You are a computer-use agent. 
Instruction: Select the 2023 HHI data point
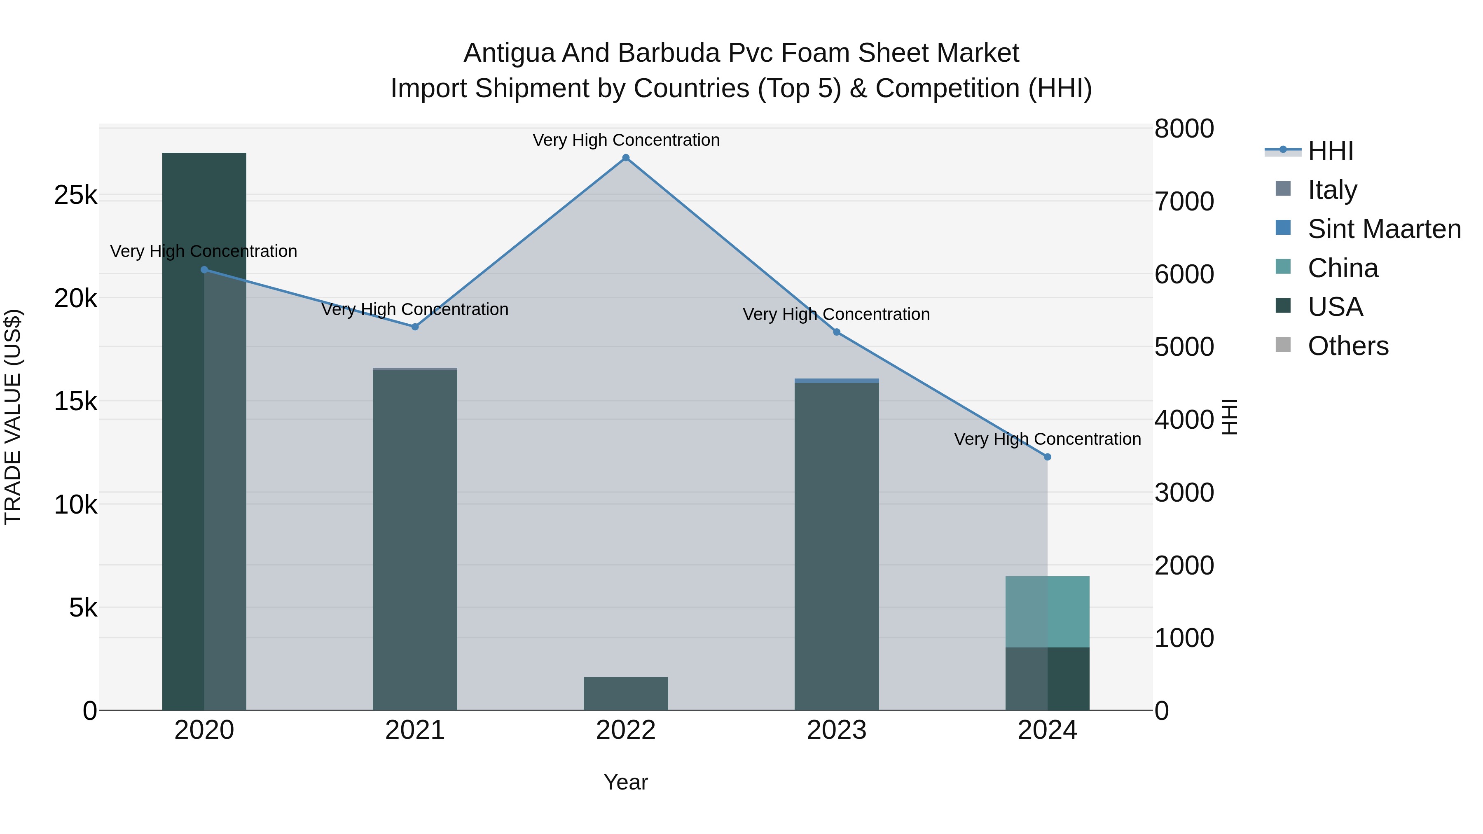click(x=837, y=332)
